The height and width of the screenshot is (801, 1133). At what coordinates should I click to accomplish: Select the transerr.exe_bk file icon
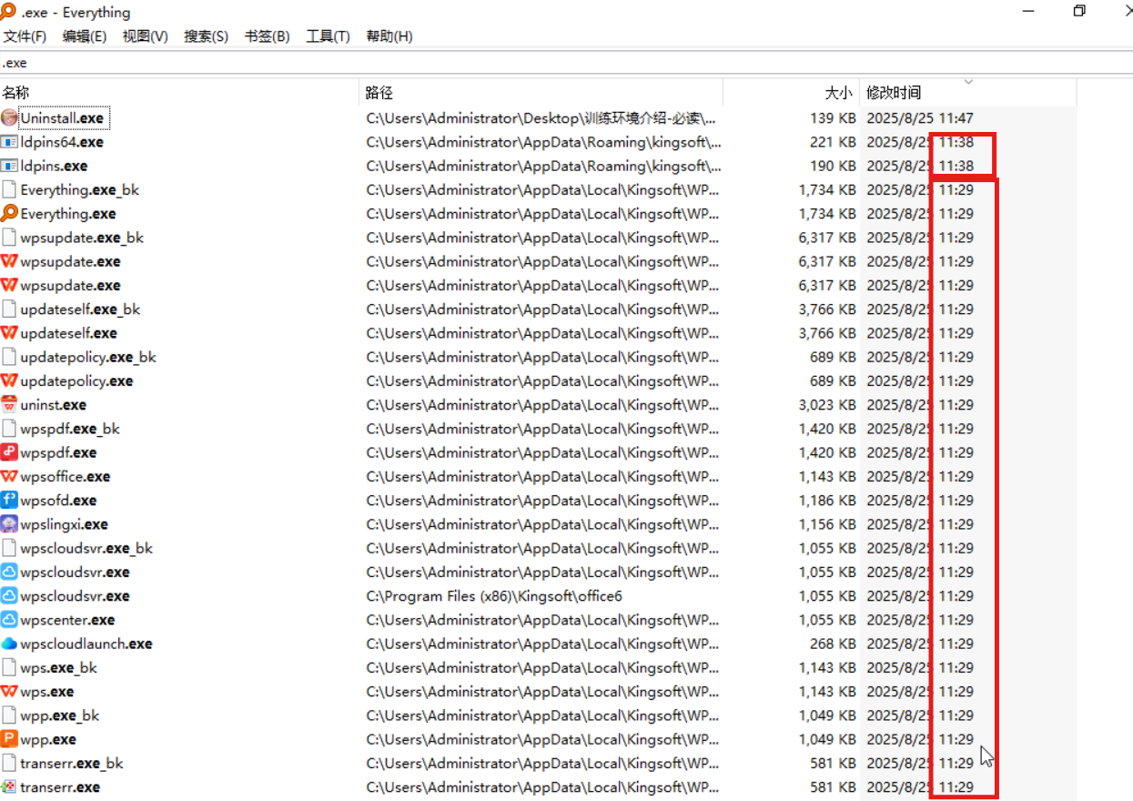[9, 763]
